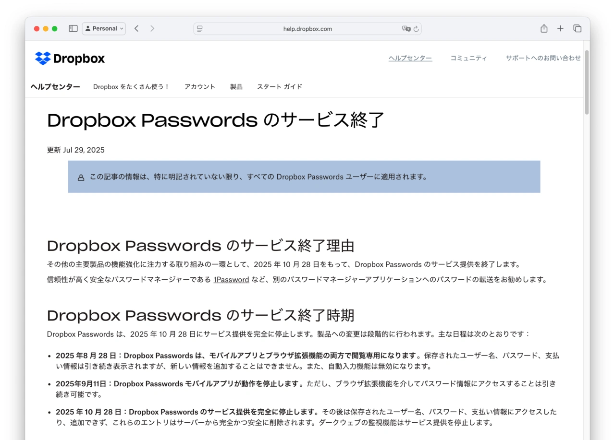Click the Dropbox logo
The image size is (615, 440).
(70, 59)
